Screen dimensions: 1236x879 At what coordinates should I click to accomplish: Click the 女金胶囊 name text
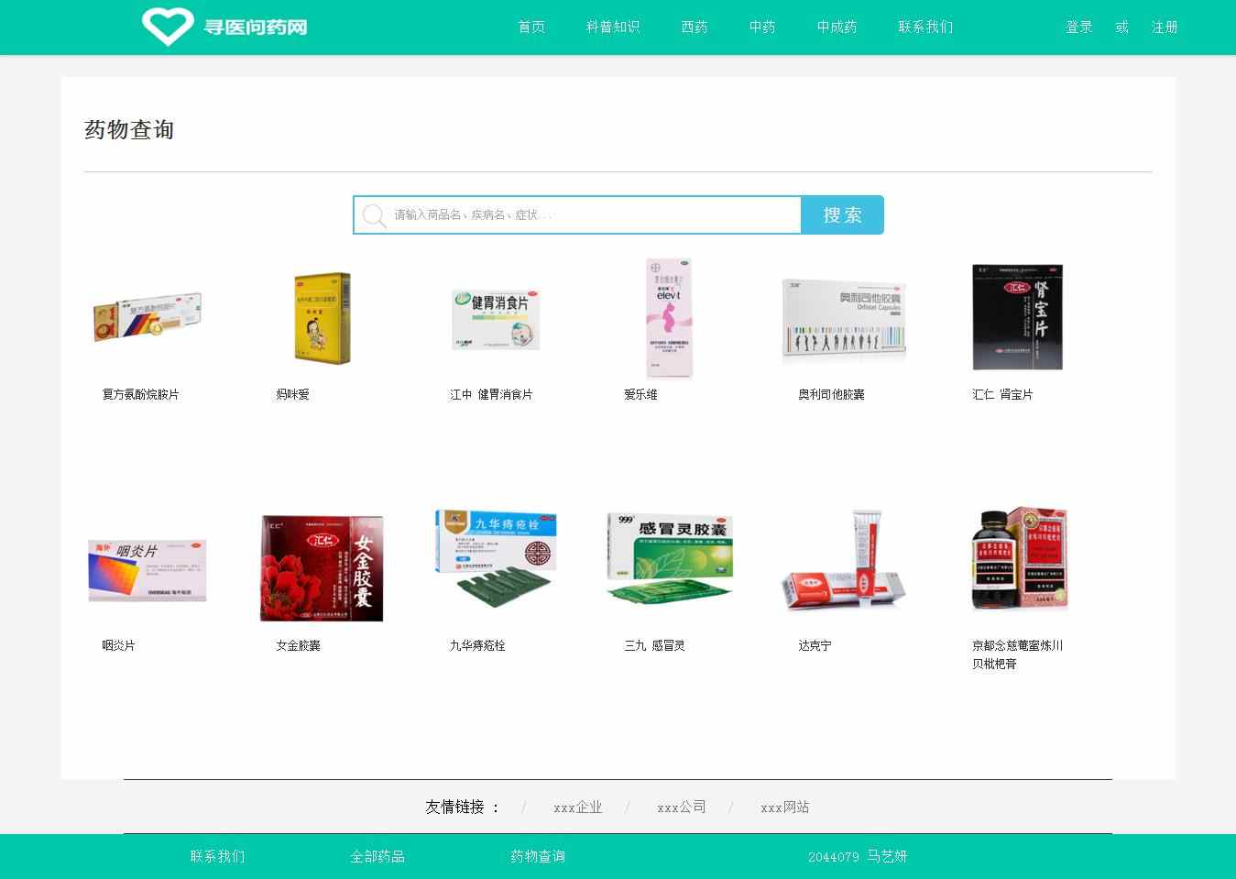tap(298, 645)
